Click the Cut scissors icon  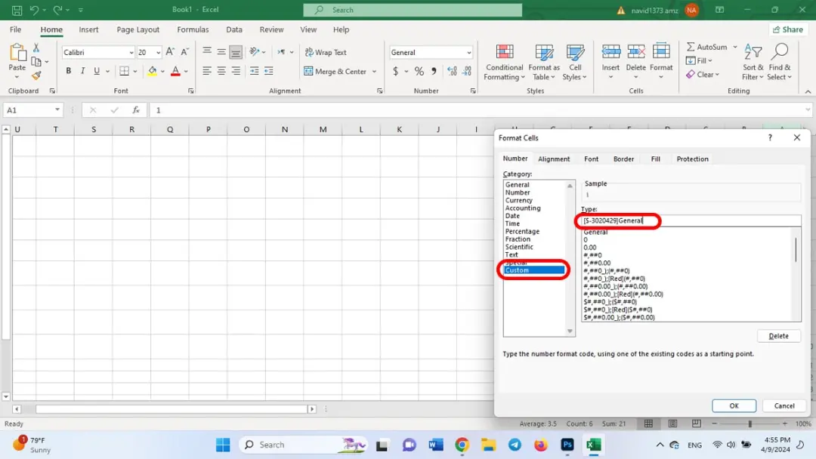(36, 48)
